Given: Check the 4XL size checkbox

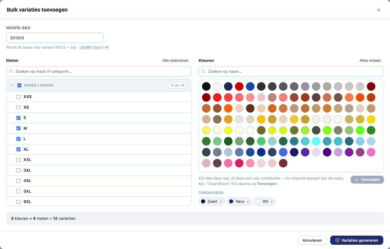Looking at the screenshot, I should pos(18,181).
